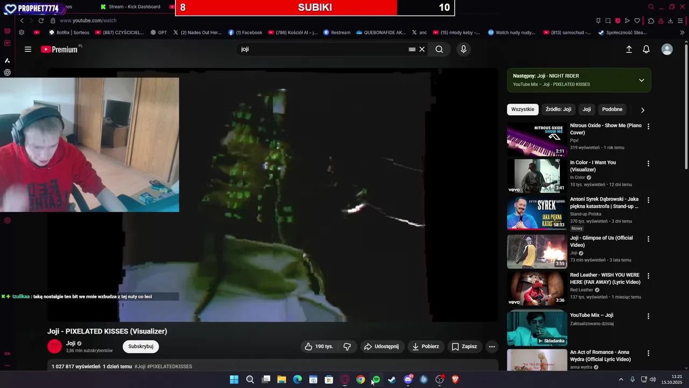Open the on-screen keyboard in search
Image resolution: width=689 pixels, height=388 pixels.
click(412, 49)
